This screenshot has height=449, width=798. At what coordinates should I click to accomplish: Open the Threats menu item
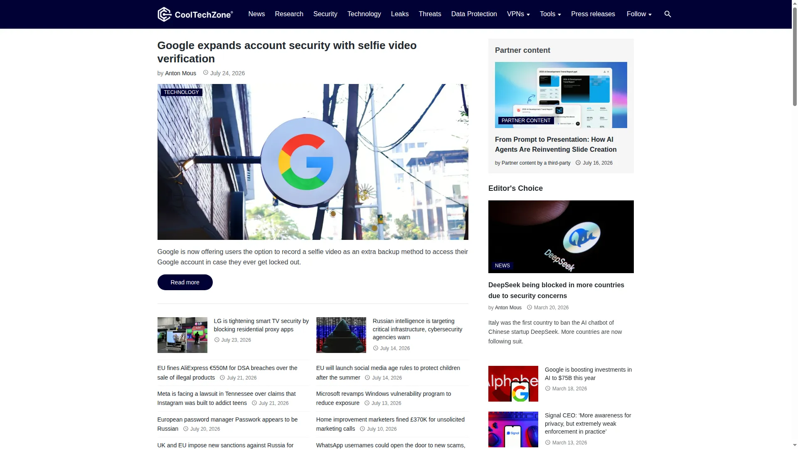tap(430, 14)
